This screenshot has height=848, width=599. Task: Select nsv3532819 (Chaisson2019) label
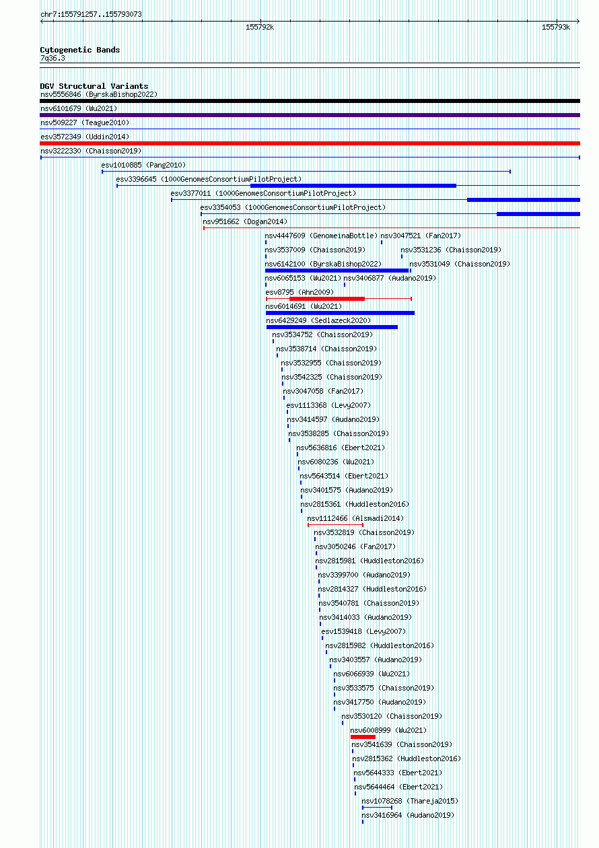pos(364,533)
